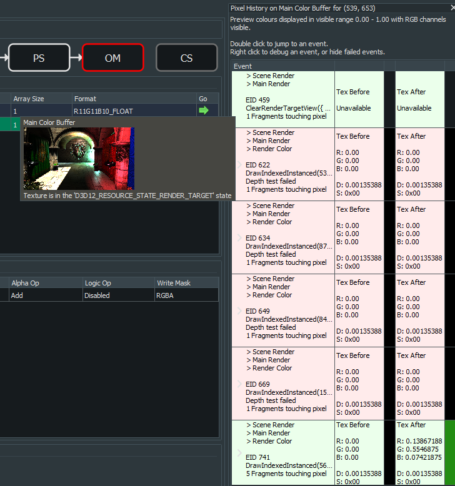Click 'Depth test failed' under EID 622

[x=271, y=181]
